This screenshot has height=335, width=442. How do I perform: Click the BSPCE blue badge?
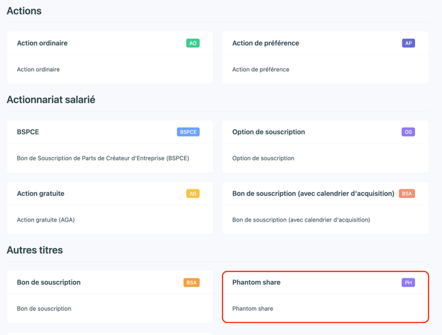(x=188, y=132)
